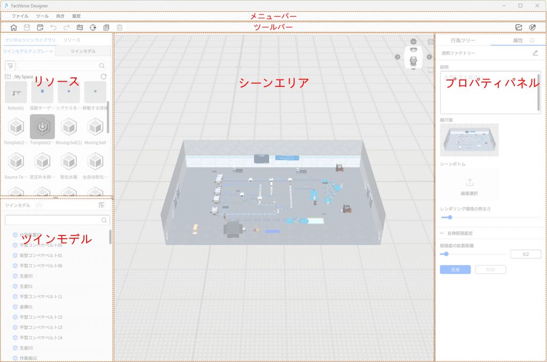Click the Save As toolbar icon
547x362 pixels.
point(40,27)
